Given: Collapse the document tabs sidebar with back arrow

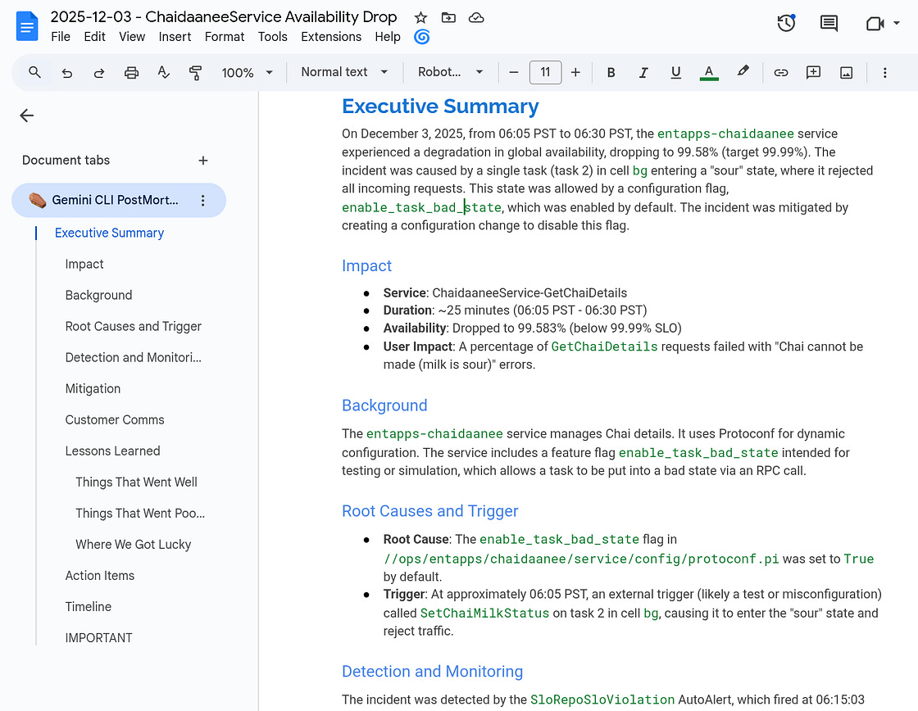Looking at the screenshot, I should [27, 115].
